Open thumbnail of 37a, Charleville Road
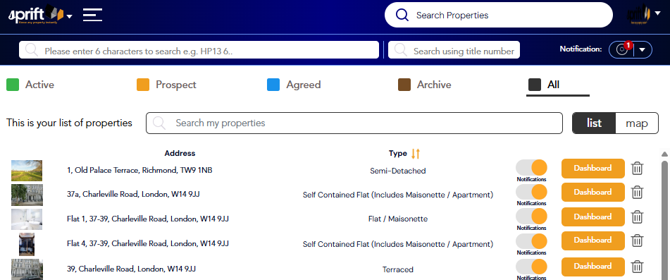Image resolution: width=670 pixels, height=280 pixels. [x=27, y=195]
